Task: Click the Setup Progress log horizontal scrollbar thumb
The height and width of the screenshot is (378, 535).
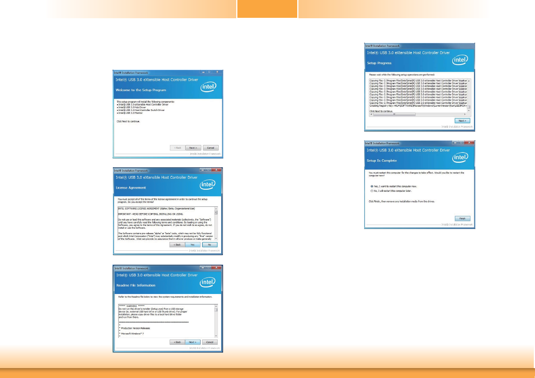Action: tap(394, 114)
